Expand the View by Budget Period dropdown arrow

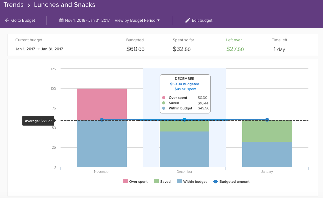(x=158, y=21)
